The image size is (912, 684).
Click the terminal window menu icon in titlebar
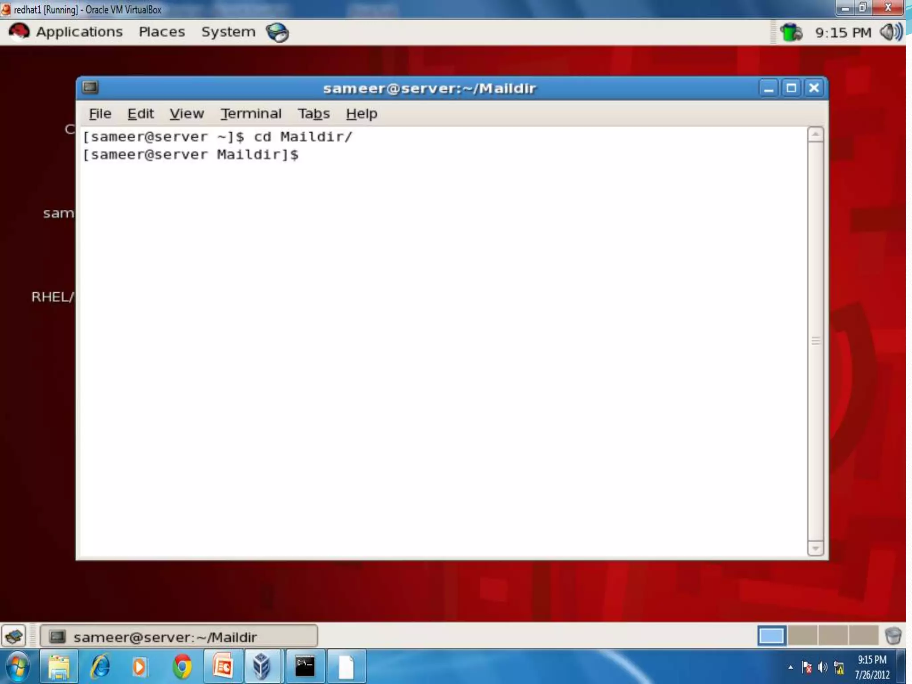click(90, 87)
